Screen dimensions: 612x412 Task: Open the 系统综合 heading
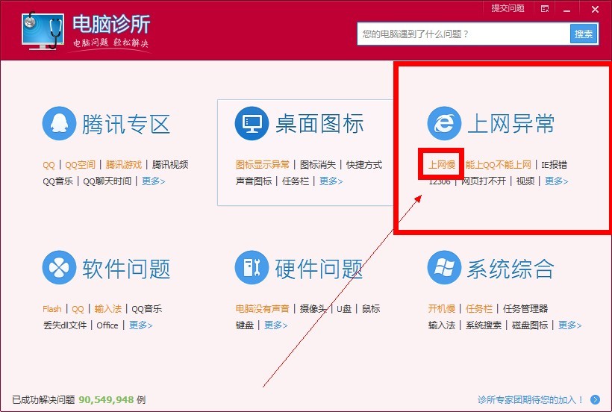click(x=511, y=269)
